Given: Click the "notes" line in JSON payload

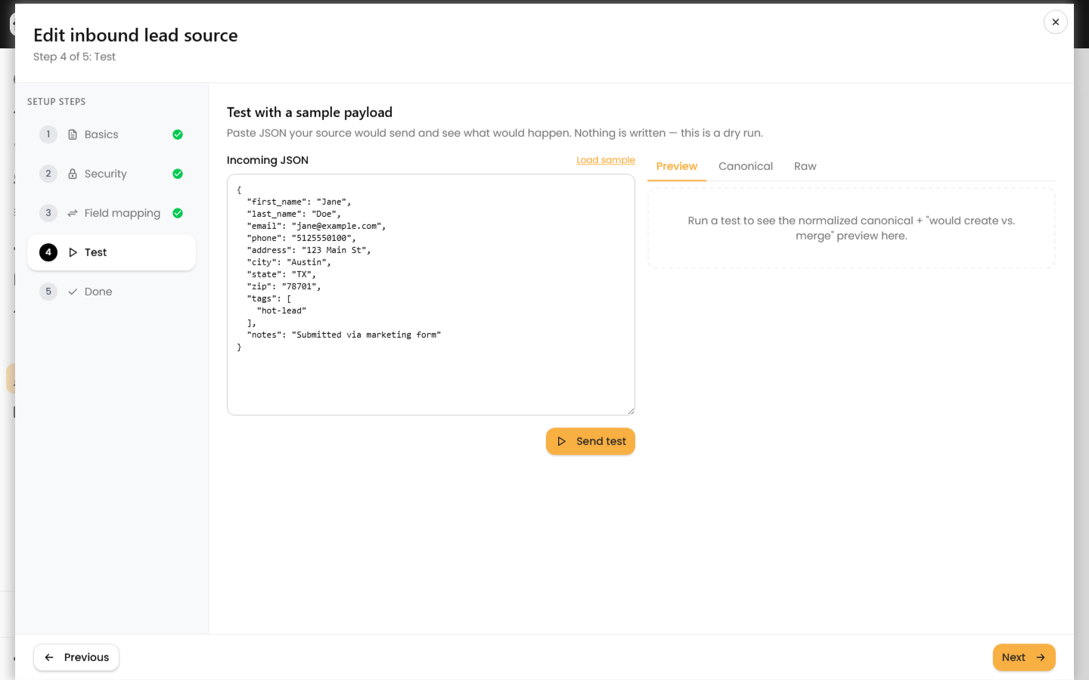Looking at the screenshot, I should point(343,335).
